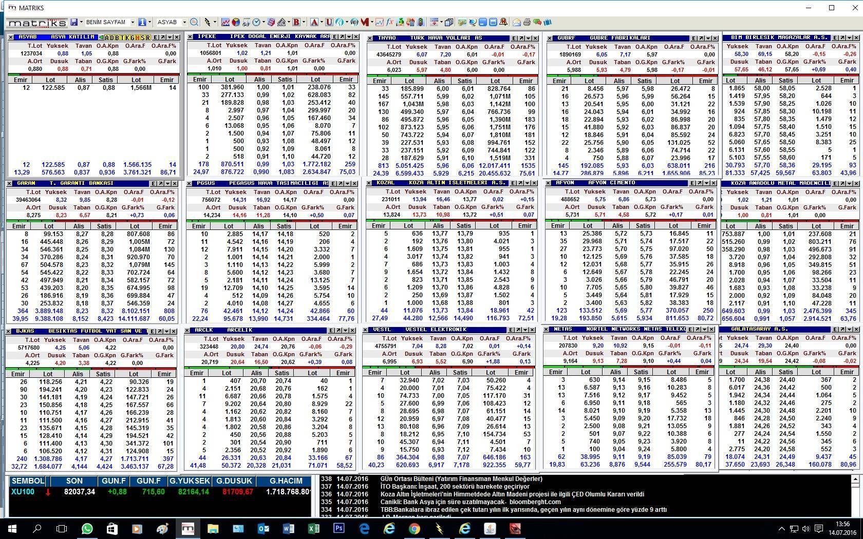
Task: Click the clock icon in toolbar
Action: point(256,22)
